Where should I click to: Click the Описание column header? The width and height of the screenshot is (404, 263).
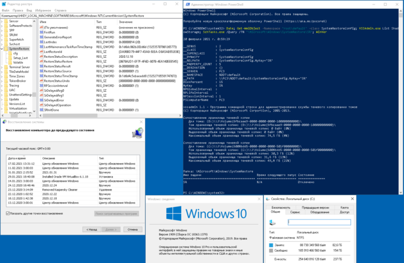point(69,158)
